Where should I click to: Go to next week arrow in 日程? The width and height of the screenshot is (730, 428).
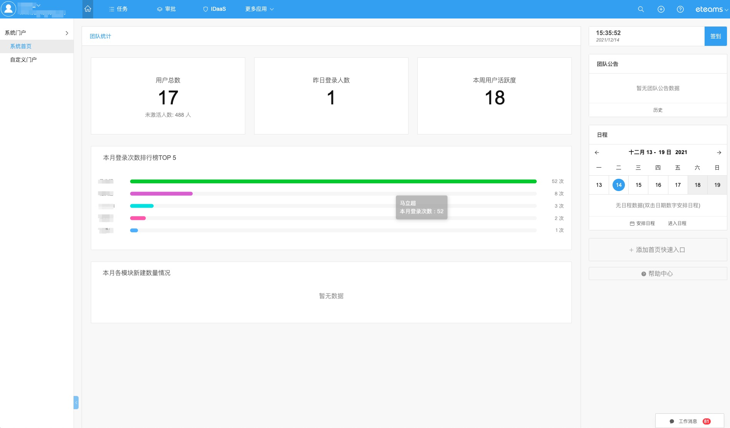[x=719, y=153]
